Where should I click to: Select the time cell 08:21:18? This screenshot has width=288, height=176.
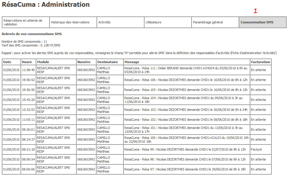tap(28, 149)
